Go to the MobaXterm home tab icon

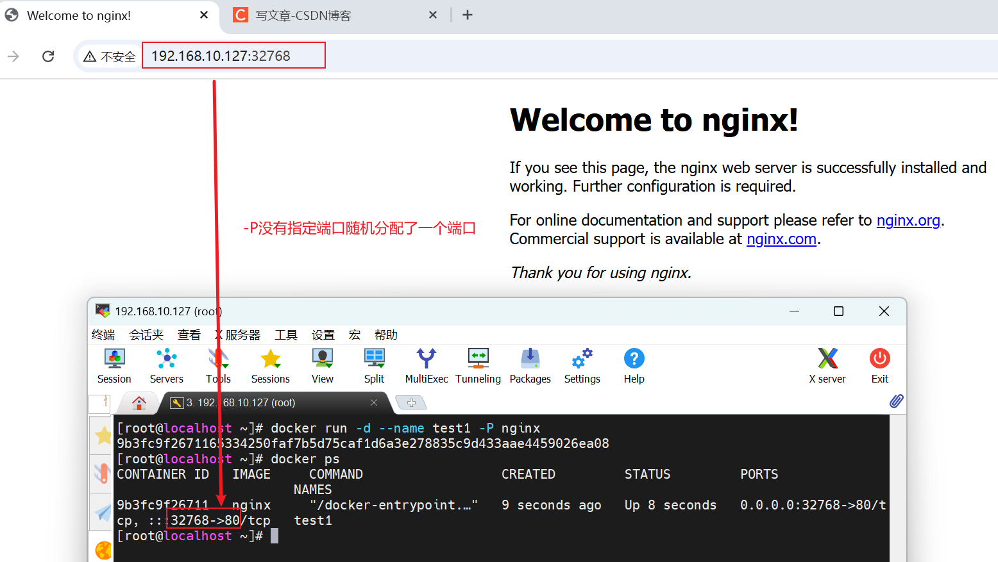[139, 402]
